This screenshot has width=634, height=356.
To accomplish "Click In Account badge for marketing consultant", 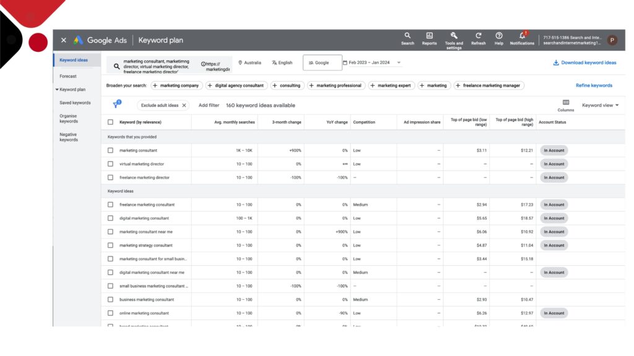I will 554,150.
